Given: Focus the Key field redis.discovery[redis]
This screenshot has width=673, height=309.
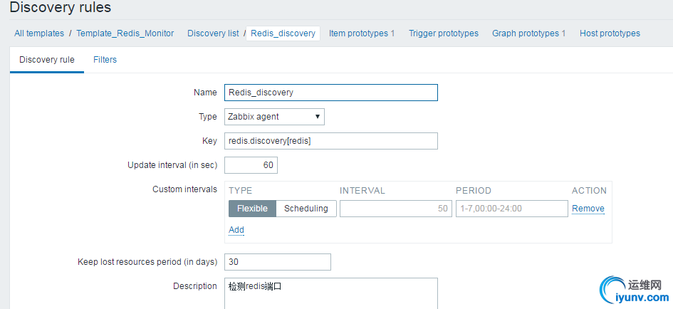Looking at the screenshot, I should pyautogui.click(x=330, y=141).
